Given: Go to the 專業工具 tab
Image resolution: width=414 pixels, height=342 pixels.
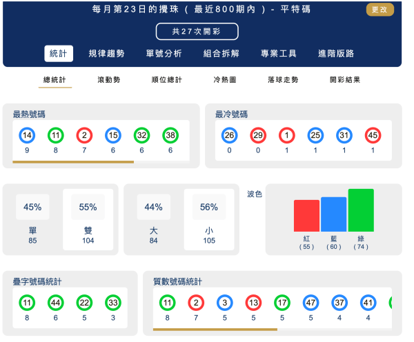Looking at the screenshot, I should tap(279, 54).
